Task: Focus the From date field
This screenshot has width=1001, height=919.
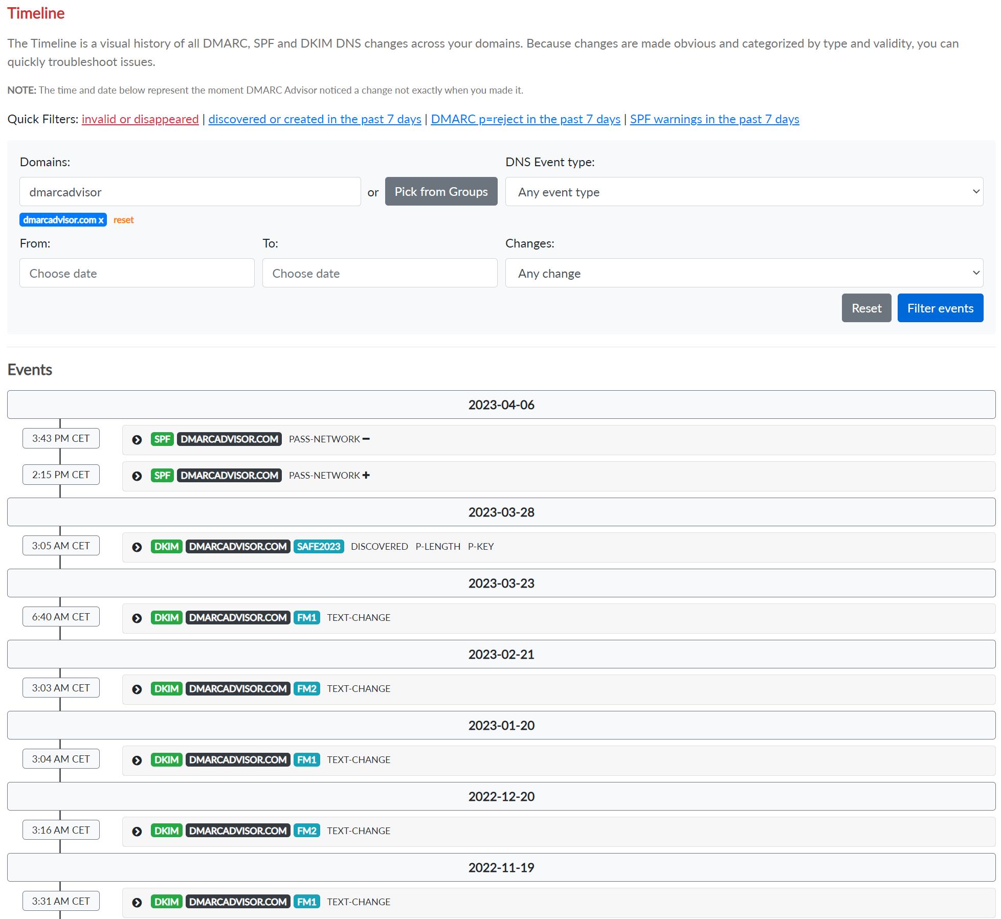Action: click(x=137, y=273)
